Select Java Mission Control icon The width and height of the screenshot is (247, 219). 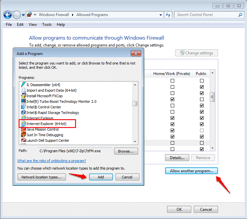pyautogui.click(x=23, y=129)
